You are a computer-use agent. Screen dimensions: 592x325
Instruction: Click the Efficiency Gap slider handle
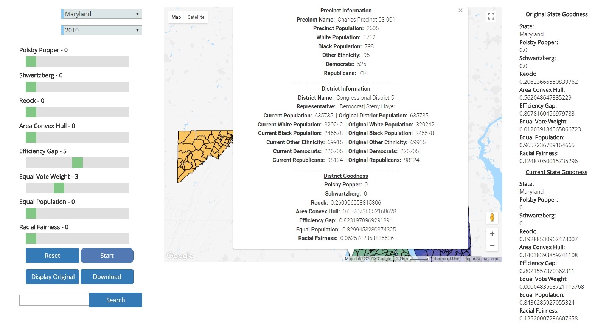pos(78,163)
